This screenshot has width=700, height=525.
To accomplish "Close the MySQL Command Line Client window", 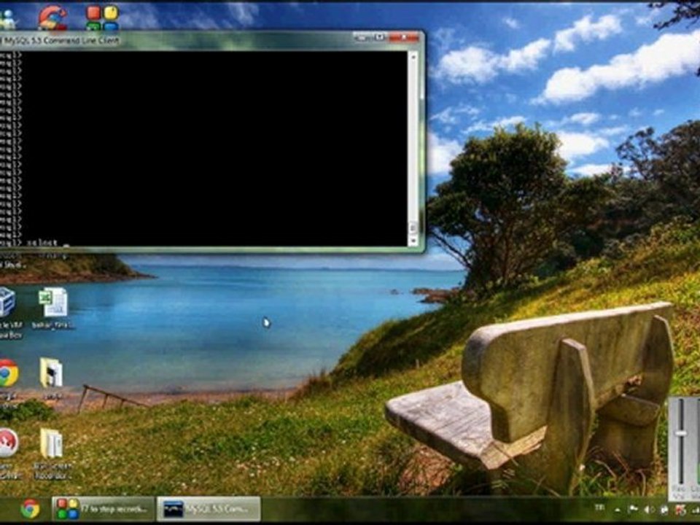I will pos(403,37).
